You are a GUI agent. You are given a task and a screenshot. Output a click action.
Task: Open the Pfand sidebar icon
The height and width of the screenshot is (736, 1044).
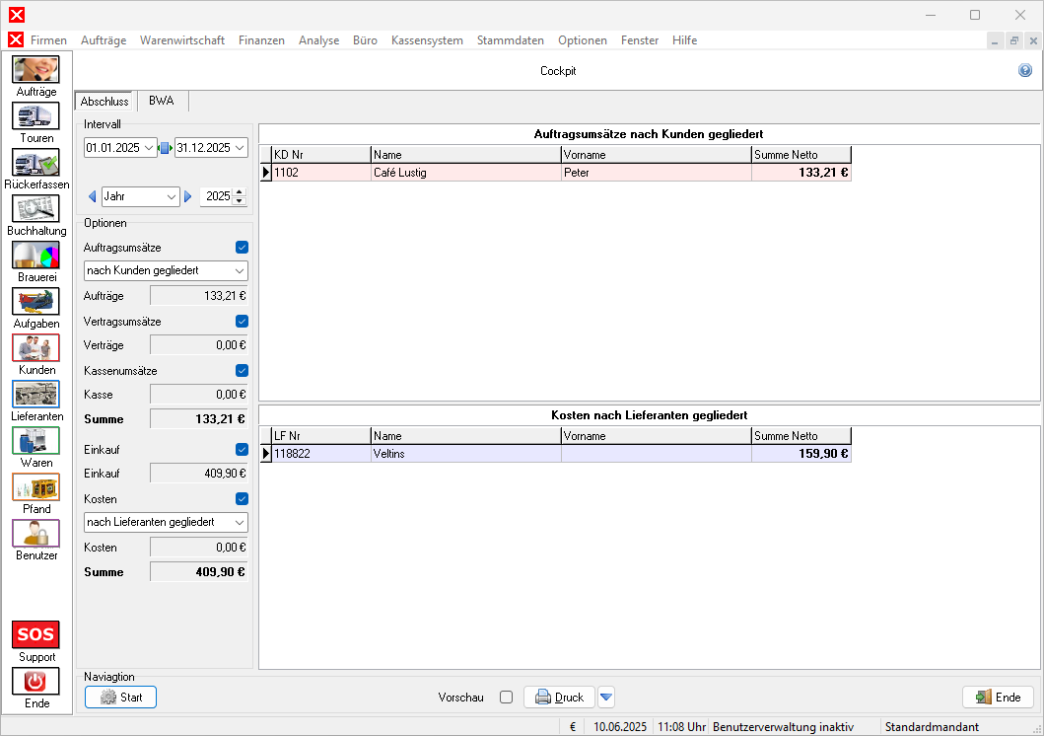tap(35, 487)
